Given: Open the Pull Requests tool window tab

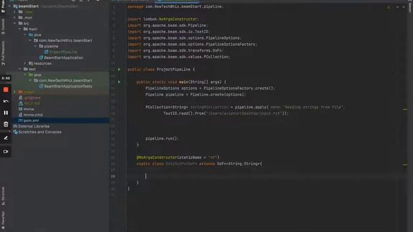Looking at the screenshot, I should click(3, 53).
